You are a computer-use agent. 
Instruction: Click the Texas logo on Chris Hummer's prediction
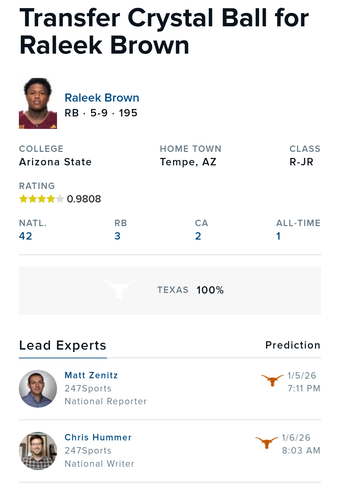tap(266, 442)
